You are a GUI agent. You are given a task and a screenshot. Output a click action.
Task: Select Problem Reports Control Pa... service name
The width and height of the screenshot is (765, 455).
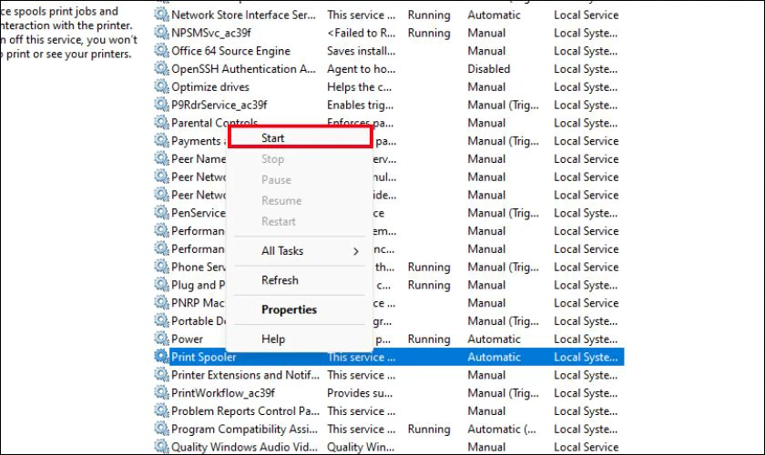pos(245,411)
